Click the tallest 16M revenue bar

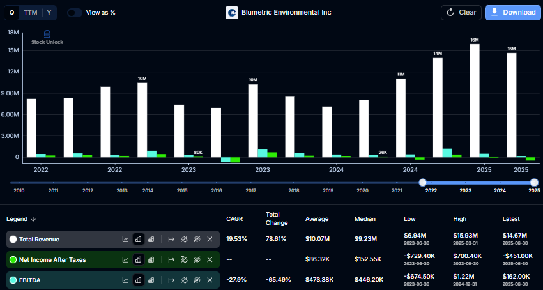[x=475, y=100]
